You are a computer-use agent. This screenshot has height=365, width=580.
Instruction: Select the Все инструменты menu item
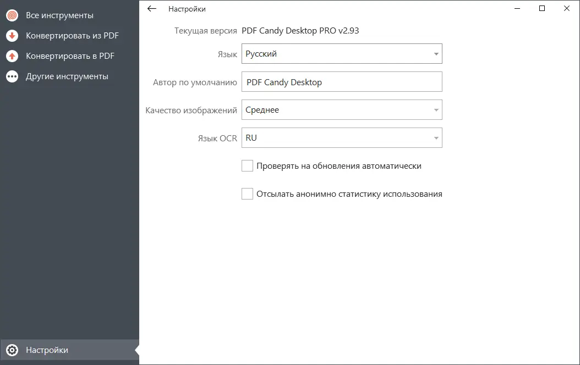[59, 15]
